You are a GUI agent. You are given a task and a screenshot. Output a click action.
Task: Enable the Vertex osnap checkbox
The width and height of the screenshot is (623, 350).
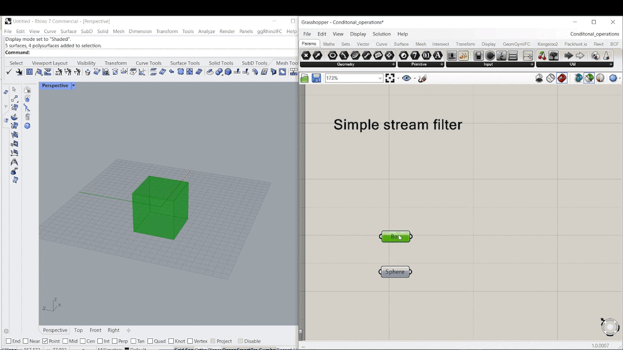pyautogui.click(x=190, y=341)
